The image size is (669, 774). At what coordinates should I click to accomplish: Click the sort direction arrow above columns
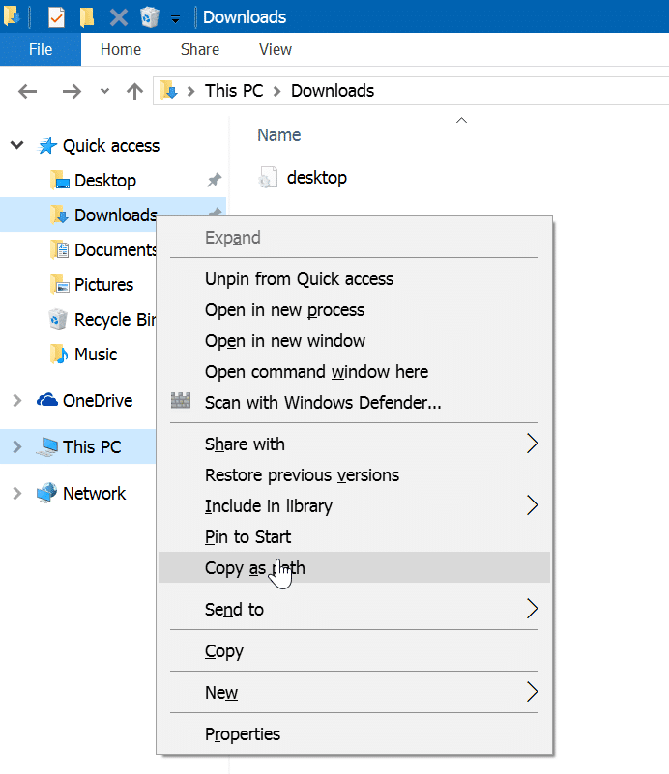tap(461, 120)
